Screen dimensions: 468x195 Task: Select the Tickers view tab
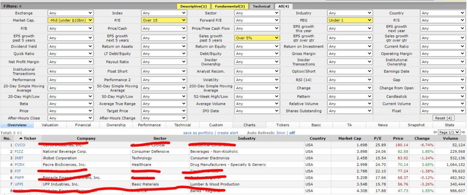point(282,125)
